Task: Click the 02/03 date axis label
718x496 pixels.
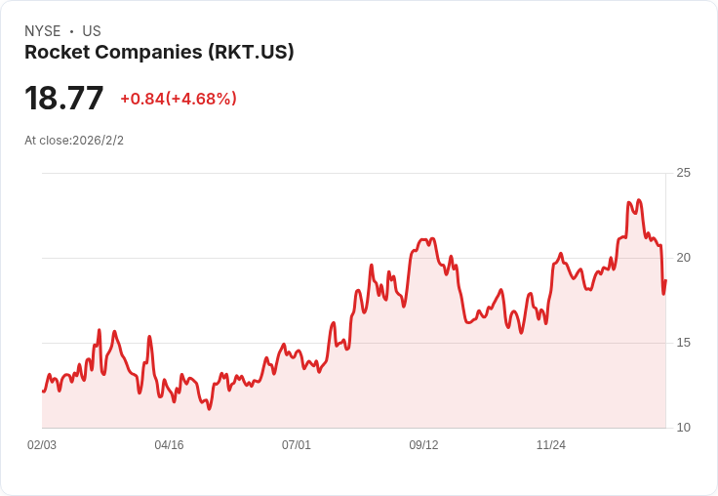Action: coord(42,445)
